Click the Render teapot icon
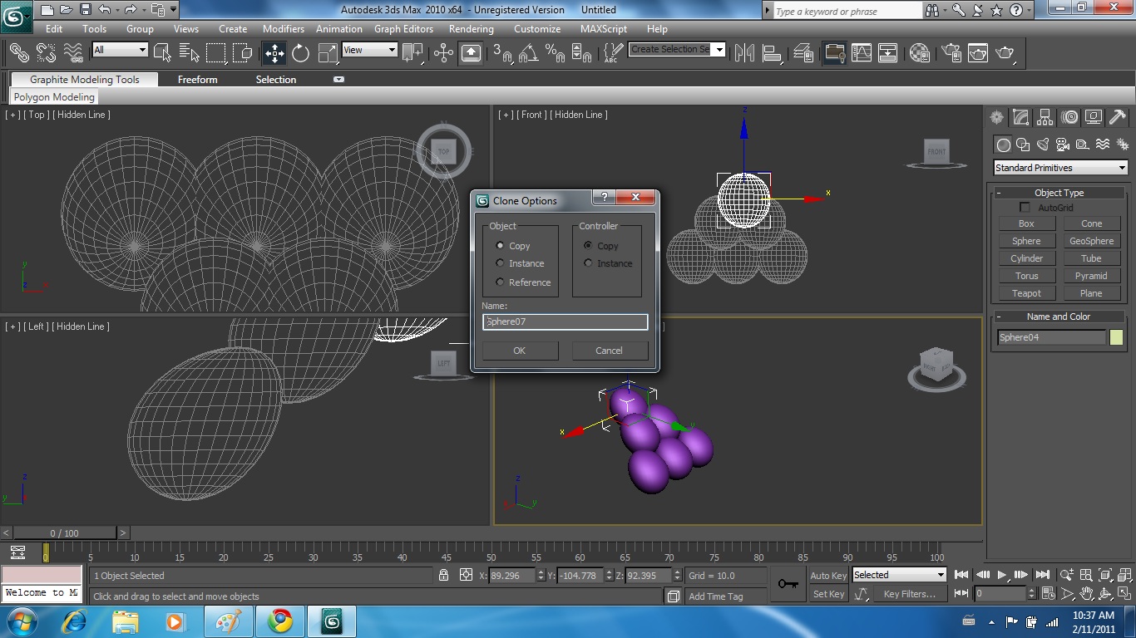The height and width of the screenshot is (638, 1136). click(1005, 53)
